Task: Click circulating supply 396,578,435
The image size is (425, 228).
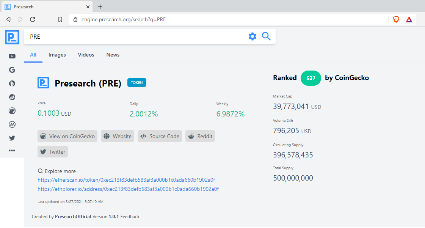Action: 293,155
